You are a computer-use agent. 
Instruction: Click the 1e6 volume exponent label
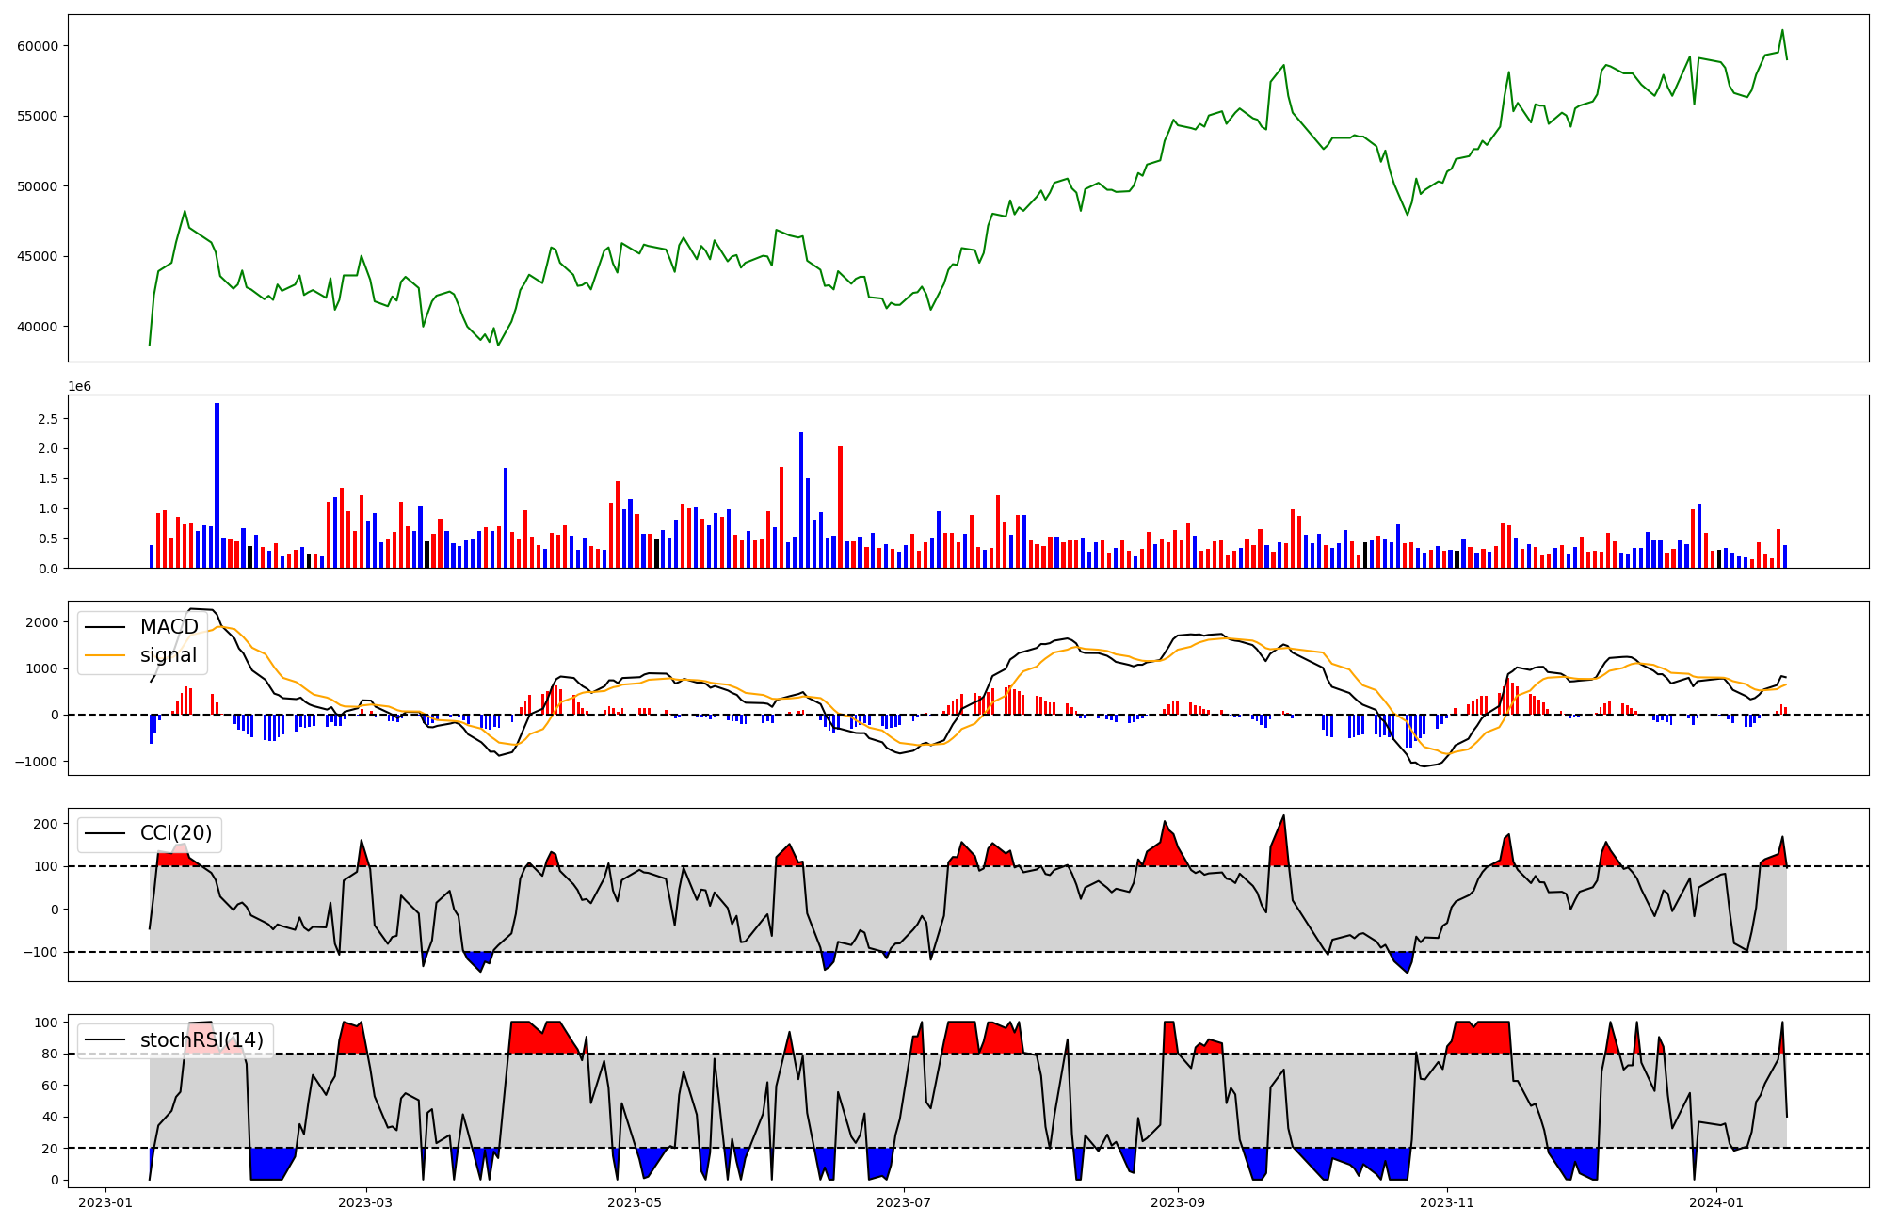79,387
